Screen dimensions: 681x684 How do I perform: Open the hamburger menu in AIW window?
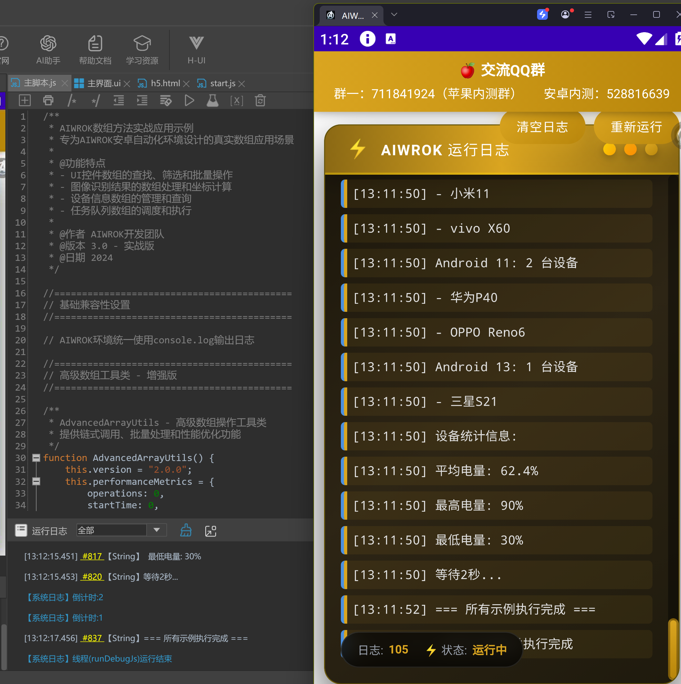[588, 15]
